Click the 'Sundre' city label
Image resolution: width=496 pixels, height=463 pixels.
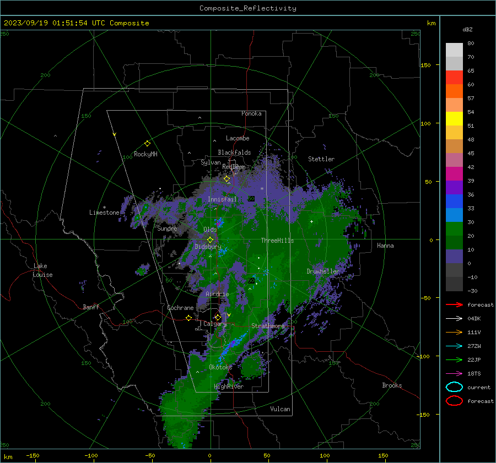click(167, 228)
